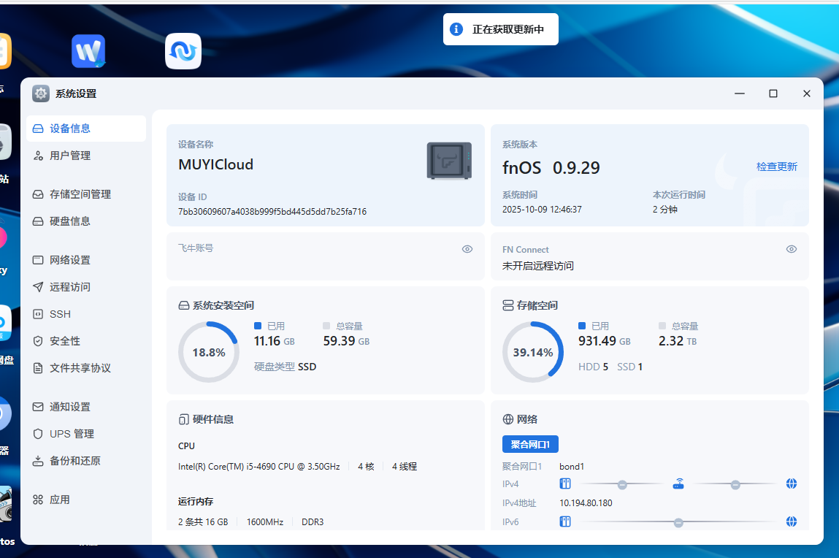Click the globe icon in IPv4 row
The width and height of the screenshot is (839, 558).
pos(791,484)
